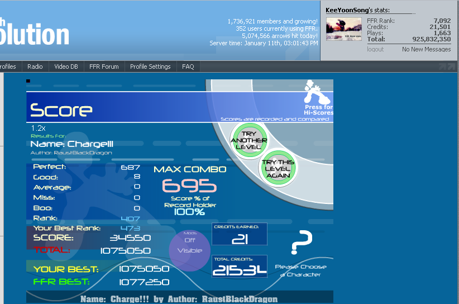Click the small black square above Score
The height and width of the screenshot is (304, 459).
pos(28,81)
